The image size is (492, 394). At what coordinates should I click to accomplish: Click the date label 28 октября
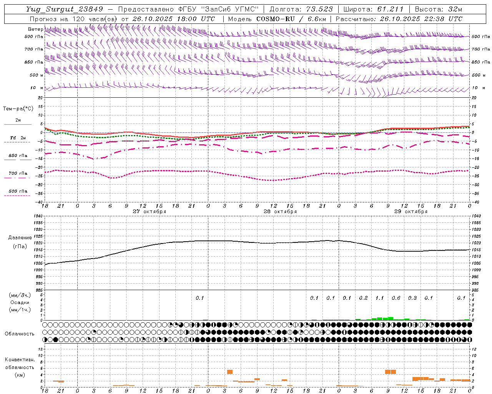pyautogui.click(x=280, y=212)
